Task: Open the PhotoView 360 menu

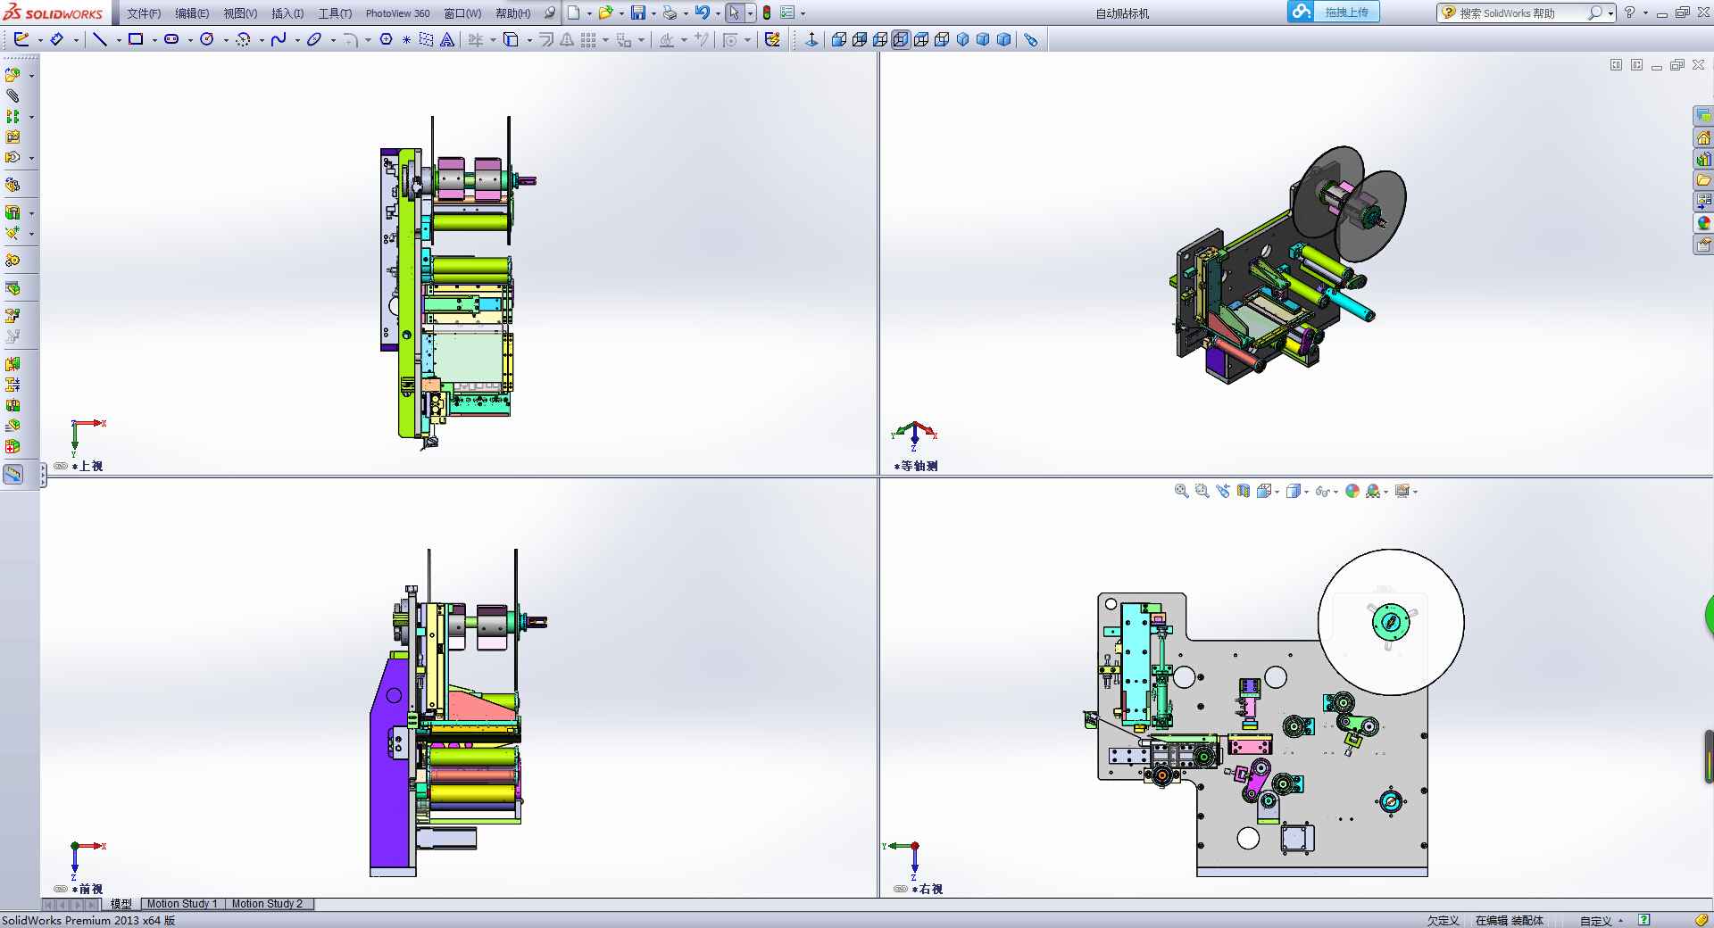Action: click(397, 13)
